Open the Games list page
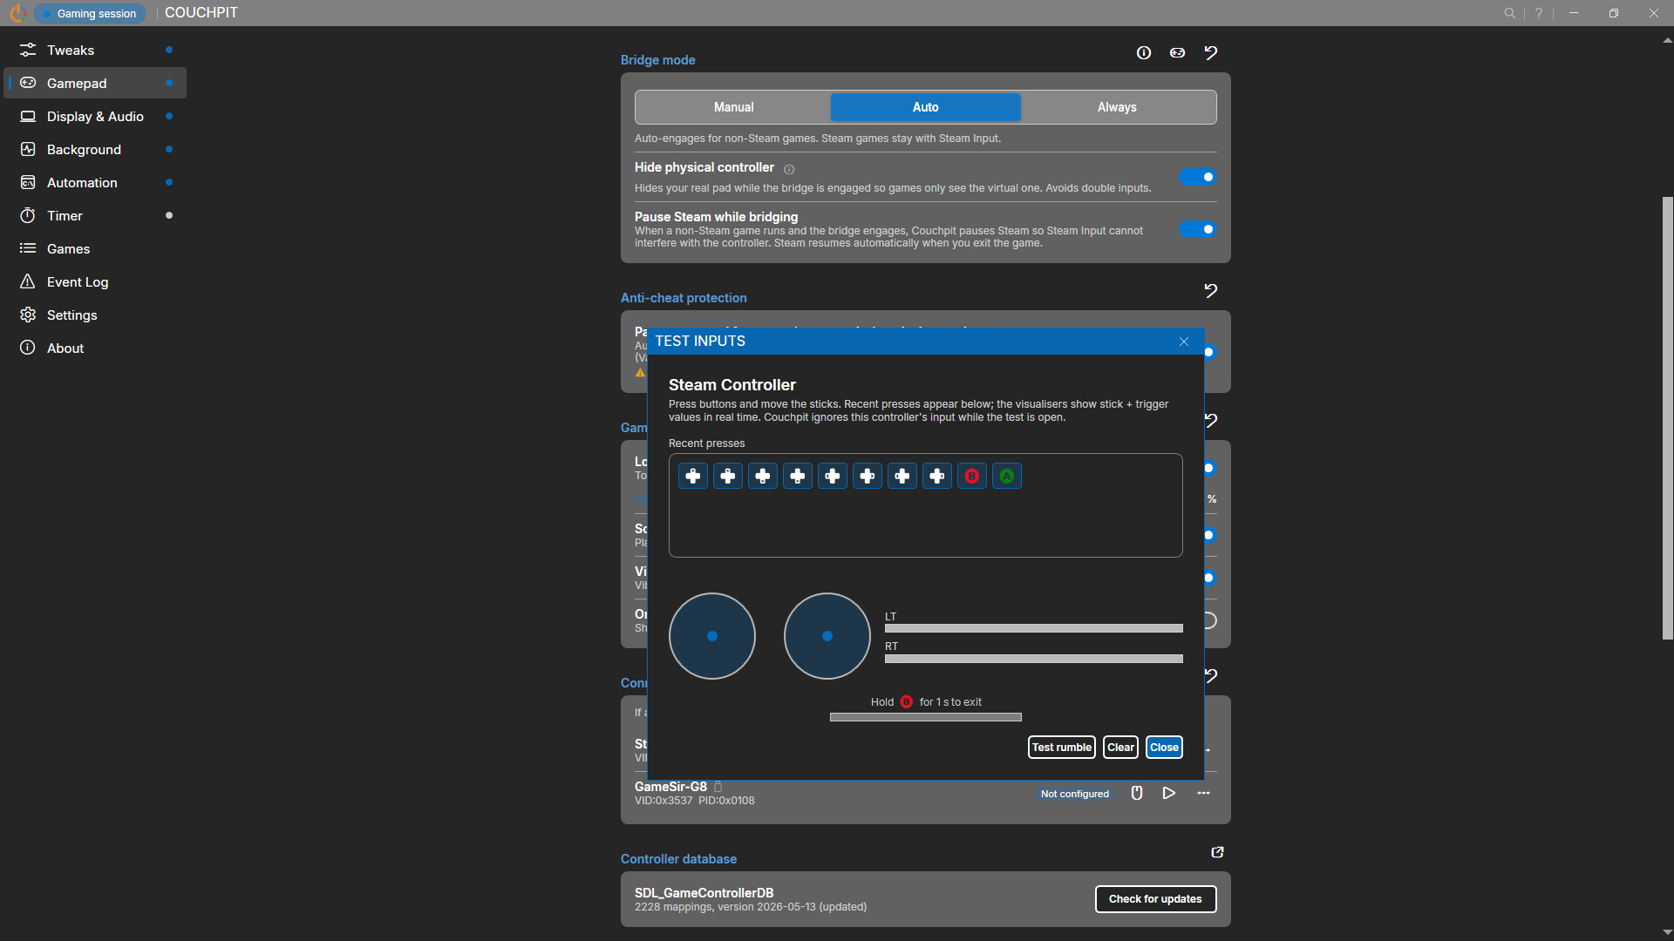1674x941 pixels. coord(95,248)
